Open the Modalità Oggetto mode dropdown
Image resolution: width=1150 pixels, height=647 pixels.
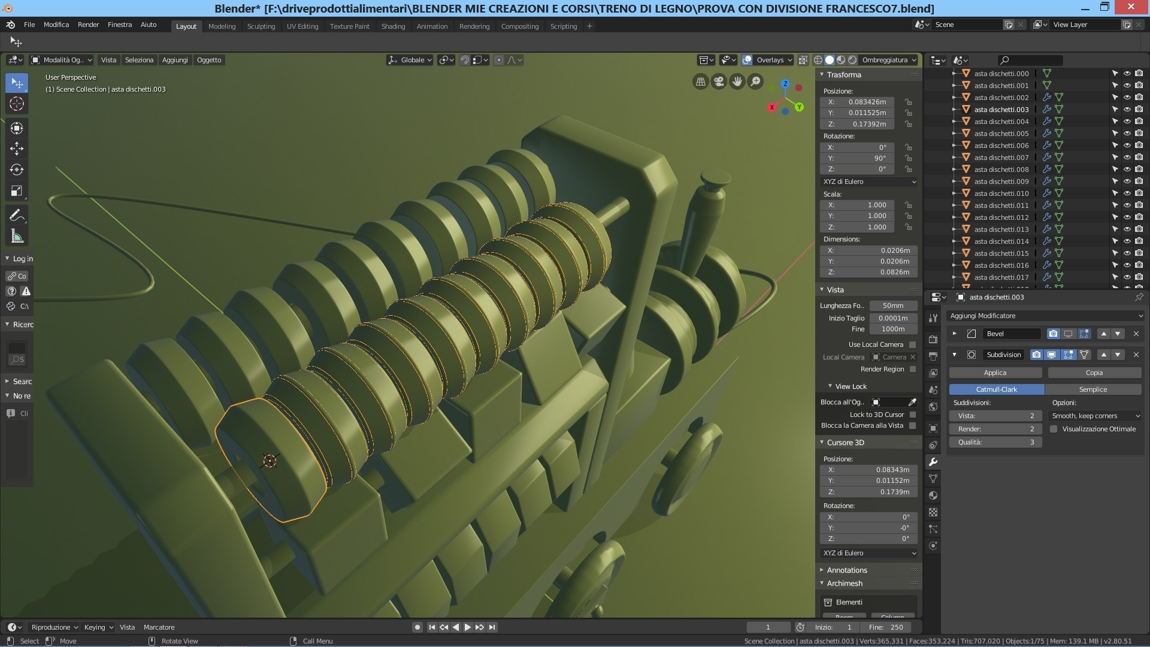pos(62,60)
